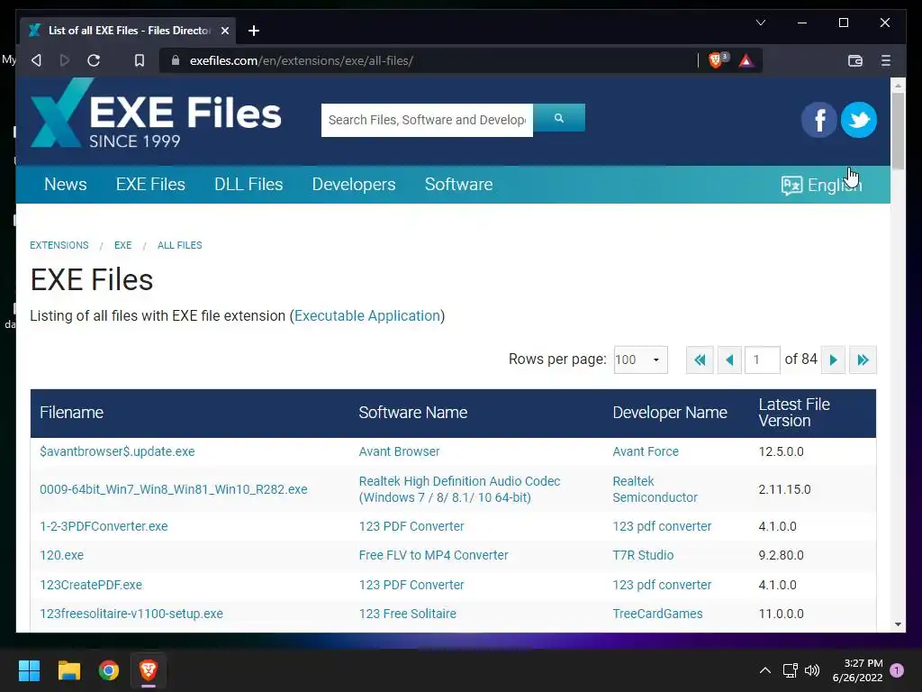Image resolution: width=922 pixels, height=692 pixels.
Task: Bookmark this page using the bookmark icon
Action: click(140, 60)
